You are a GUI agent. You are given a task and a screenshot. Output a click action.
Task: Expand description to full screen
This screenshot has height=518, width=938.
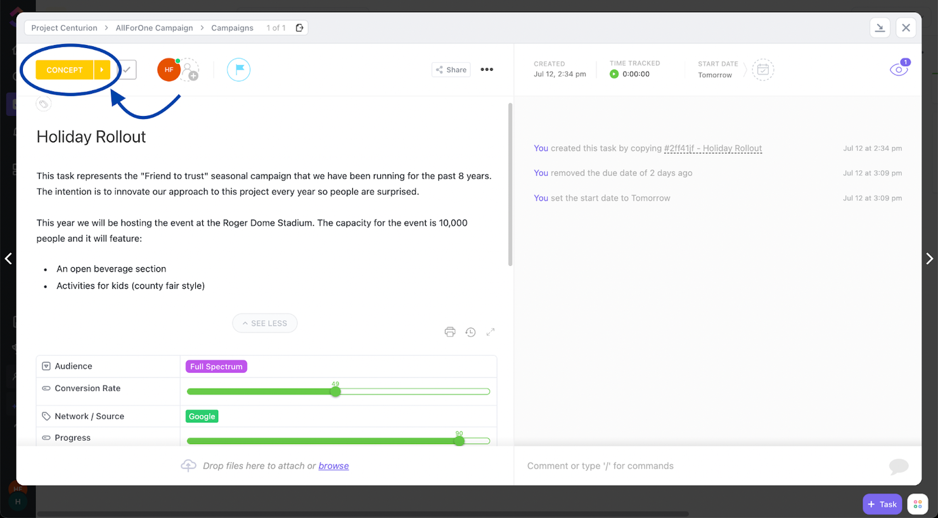491,332
